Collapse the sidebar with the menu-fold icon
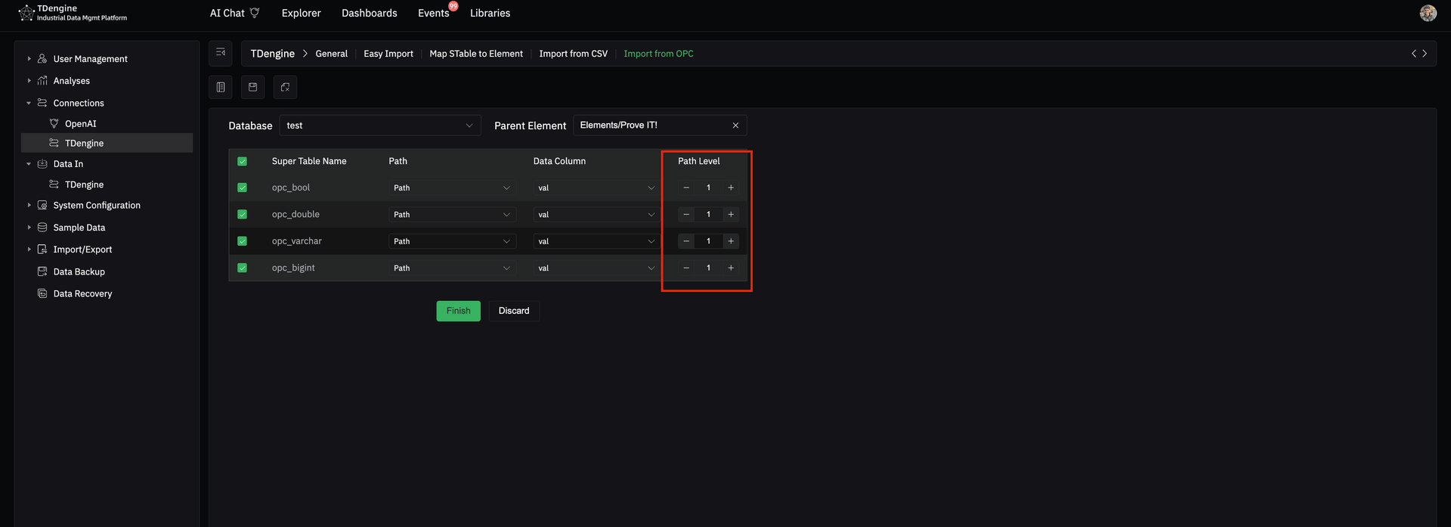 click(x=221, y=53)
